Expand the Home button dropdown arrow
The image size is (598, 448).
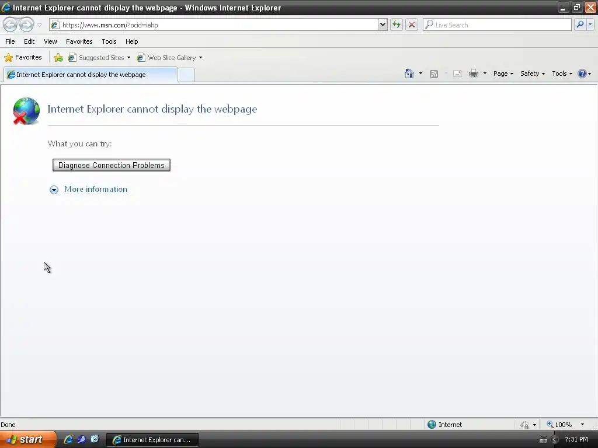420,73
